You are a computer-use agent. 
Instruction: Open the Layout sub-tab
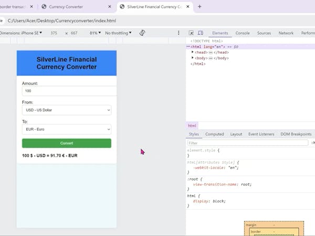coord(236,134)
